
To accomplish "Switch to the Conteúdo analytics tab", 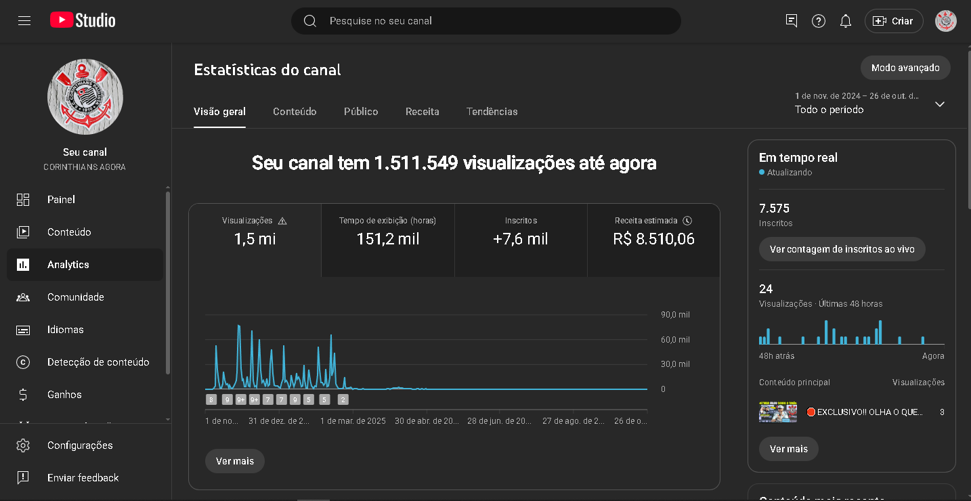I will pyautogui.click(x=295, y=112).
